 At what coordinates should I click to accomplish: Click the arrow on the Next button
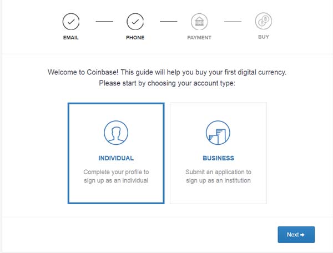(x=302, y=235)
